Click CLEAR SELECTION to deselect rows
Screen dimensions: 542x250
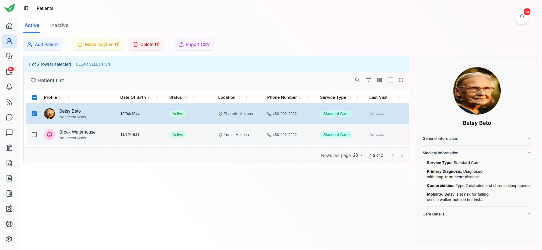(x=93, y=64)
